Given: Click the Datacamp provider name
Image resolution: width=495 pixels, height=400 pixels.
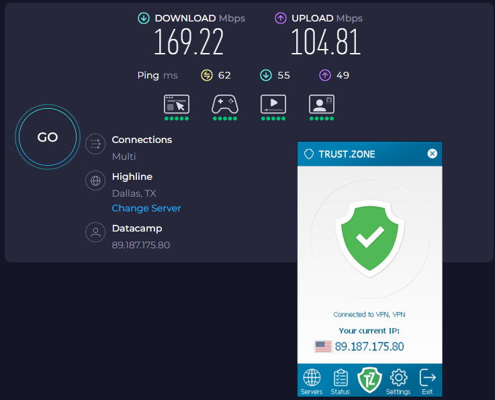Looking at the screenshot, I should (137, 228).
